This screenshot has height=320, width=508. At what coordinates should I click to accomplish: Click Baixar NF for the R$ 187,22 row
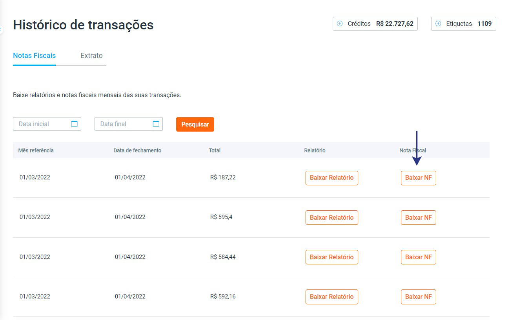tap(418, 178)
